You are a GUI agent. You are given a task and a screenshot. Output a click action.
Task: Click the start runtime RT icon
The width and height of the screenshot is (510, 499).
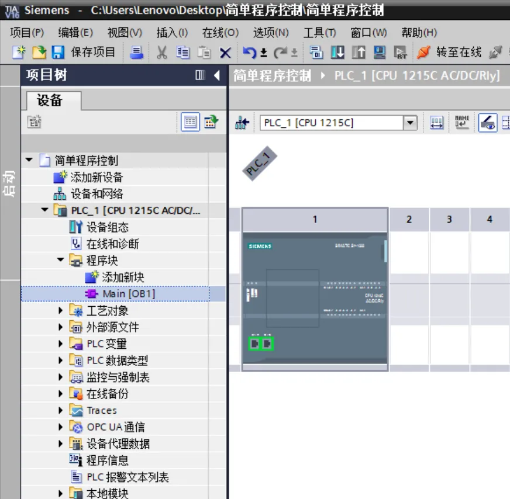click(400, 53)
